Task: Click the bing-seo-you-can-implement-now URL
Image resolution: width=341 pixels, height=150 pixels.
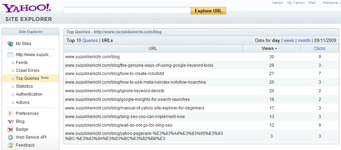Action: 125,117
